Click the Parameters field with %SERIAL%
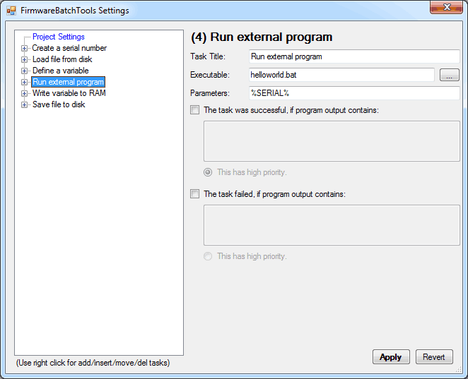The width and height of the screenshot is (468, 379). [354, 93]
